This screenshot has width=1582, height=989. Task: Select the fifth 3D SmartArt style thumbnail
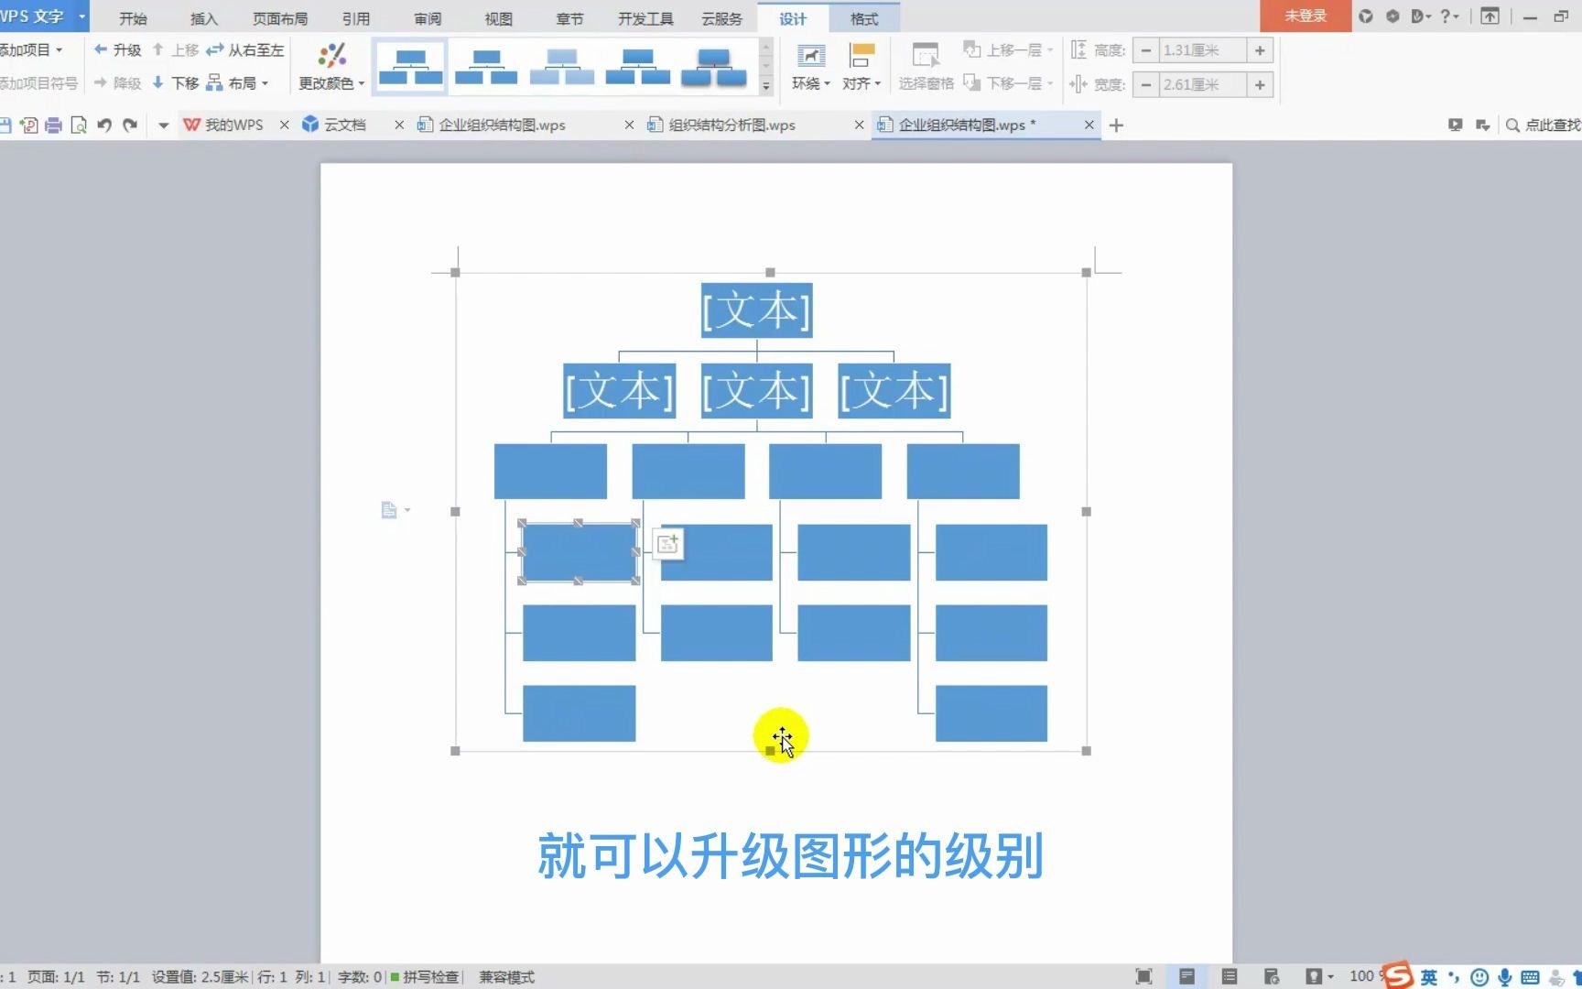[x=714, y=67]
